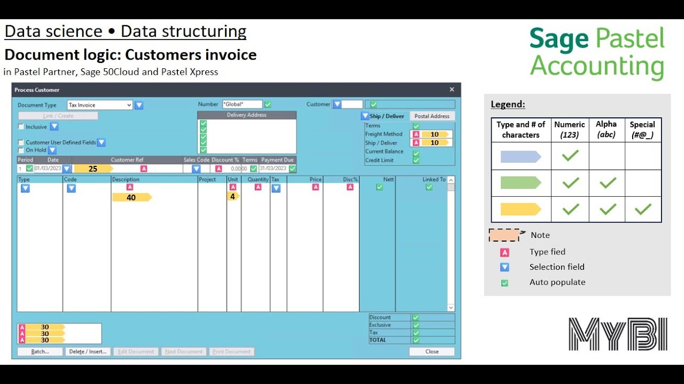This screenshot has height=384, width=684.
Task: Click the blue numeric-only arrow swatch in legend
Action: tap(521, 157)
